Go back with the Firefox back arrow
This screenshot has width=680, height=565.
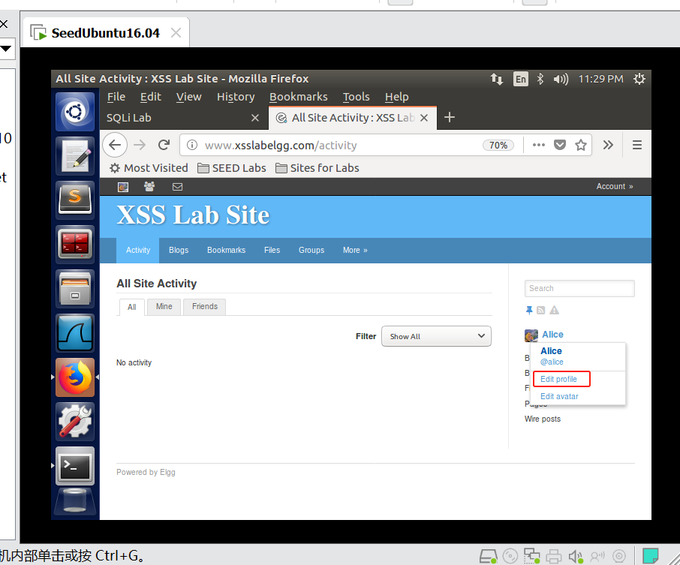(x=115, y=145)
